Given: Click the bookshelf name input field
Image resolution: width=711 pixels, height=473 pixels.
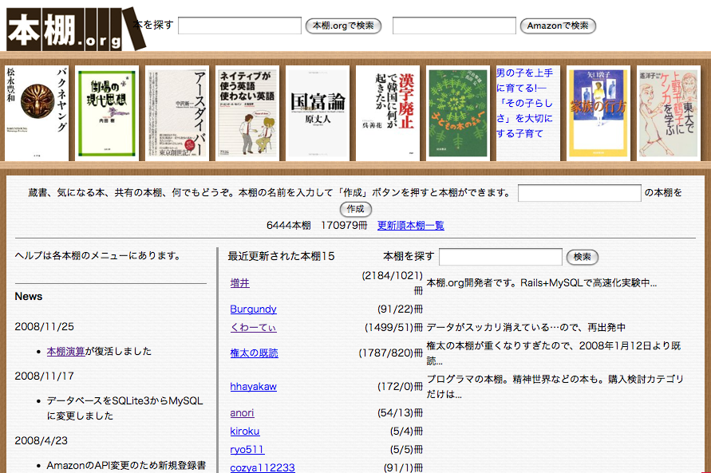Looking at the screenshot, I should coord(579,193).
